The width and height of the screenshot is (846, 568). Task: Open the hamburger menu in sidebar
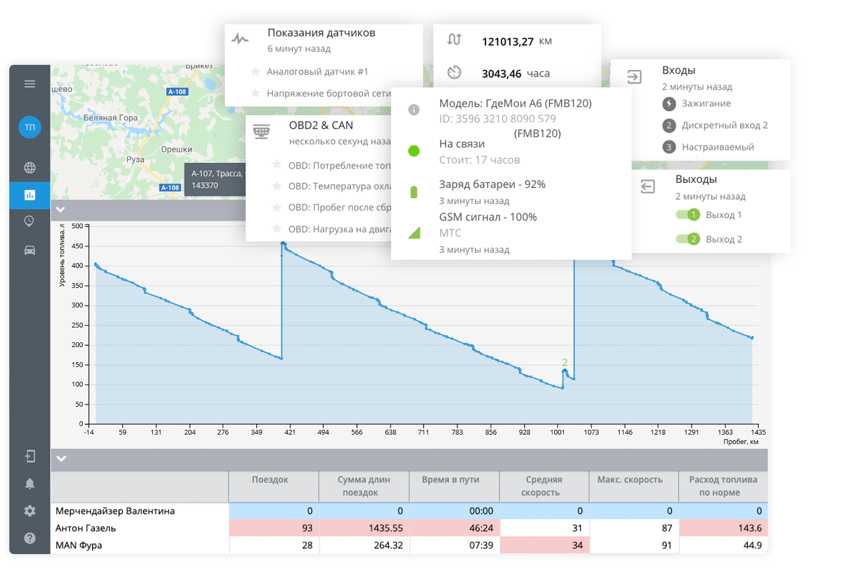point(30,84)
